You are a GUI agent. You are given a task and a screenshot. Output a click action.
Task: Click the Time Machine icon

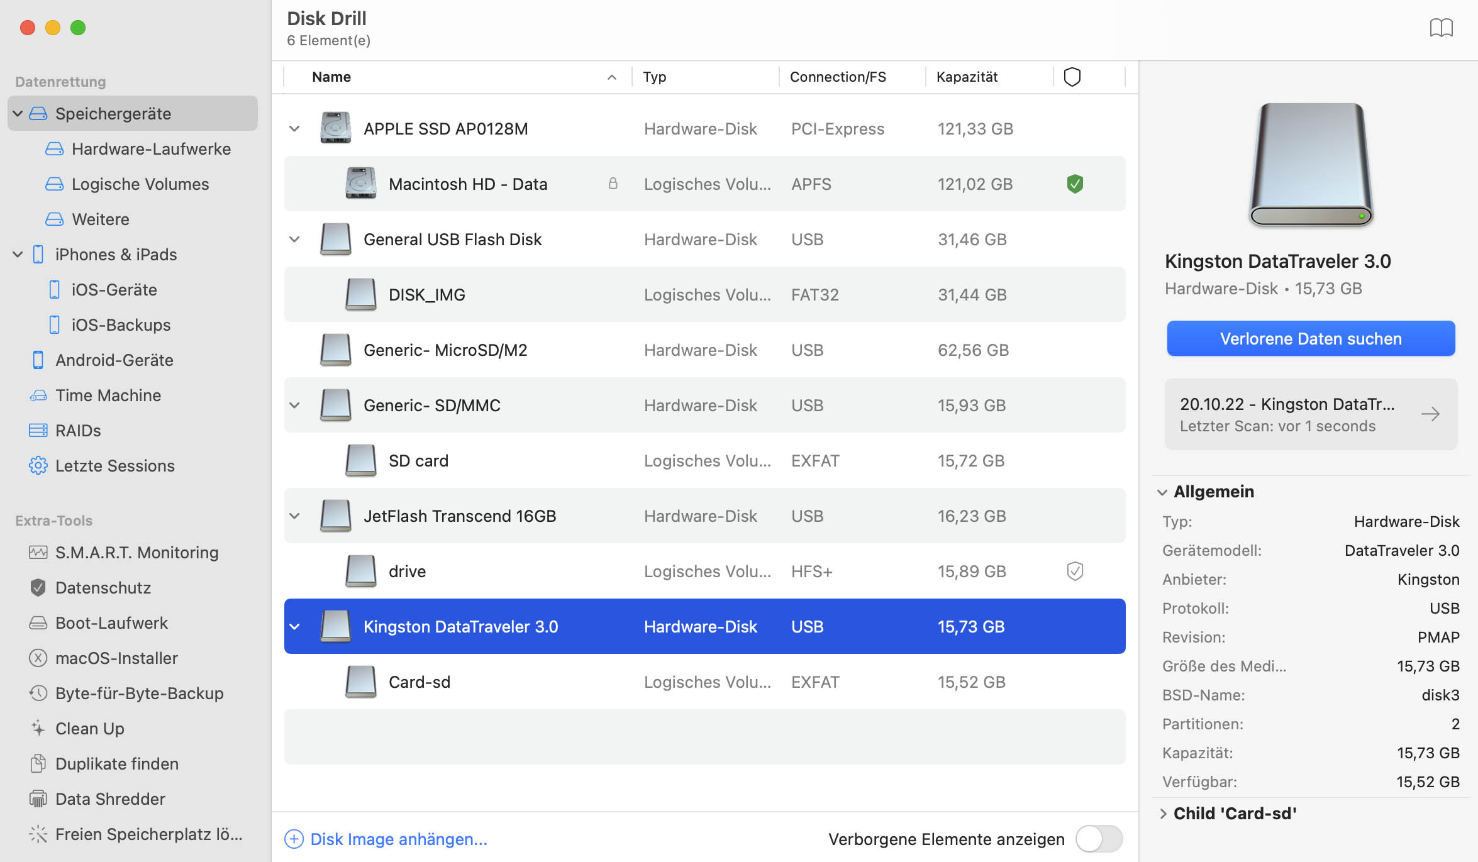pos(37,395)
